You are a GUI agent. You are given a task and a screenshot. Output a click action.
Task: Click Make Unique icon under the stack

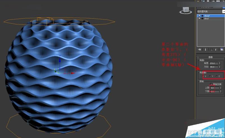click(212, 50)
